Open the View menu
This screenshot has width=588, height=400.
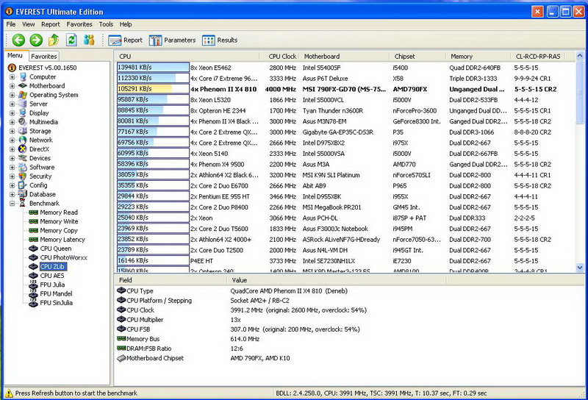pos(29,24)
